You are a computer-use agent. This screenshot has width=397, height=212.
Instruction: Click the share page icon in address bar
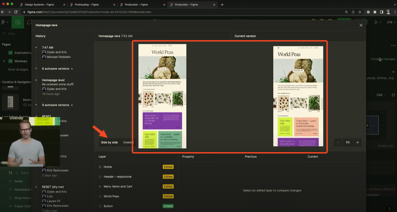coord(353,12)
